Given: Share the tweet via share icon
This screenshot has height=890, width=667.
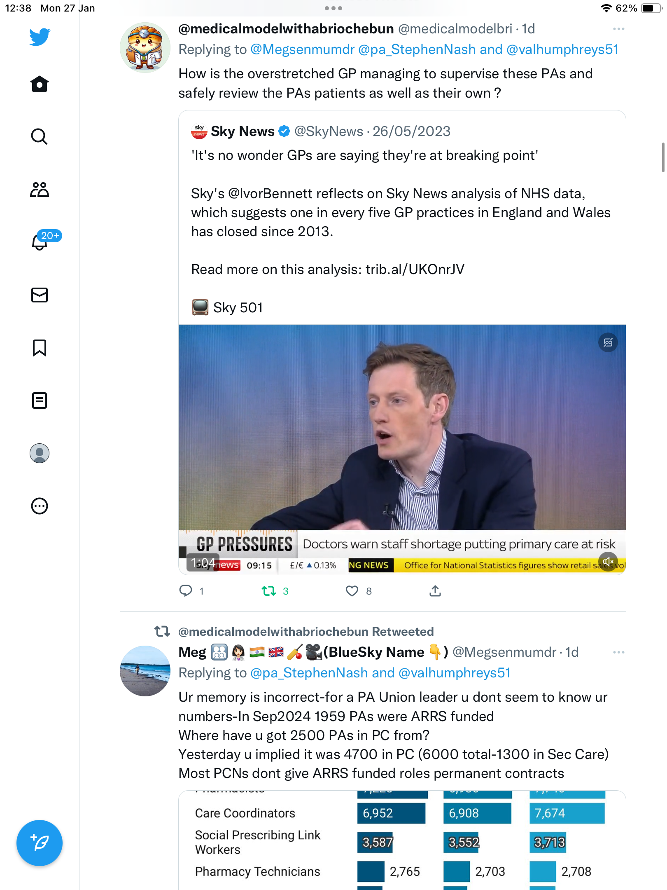Looking at the screenshot, I should tap(435, 591).
